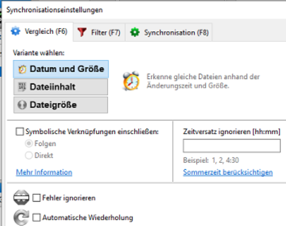Click the Automatische Wiederholung retry arrow icon
This screenshot has width=286, height=226.
[21, 218]
